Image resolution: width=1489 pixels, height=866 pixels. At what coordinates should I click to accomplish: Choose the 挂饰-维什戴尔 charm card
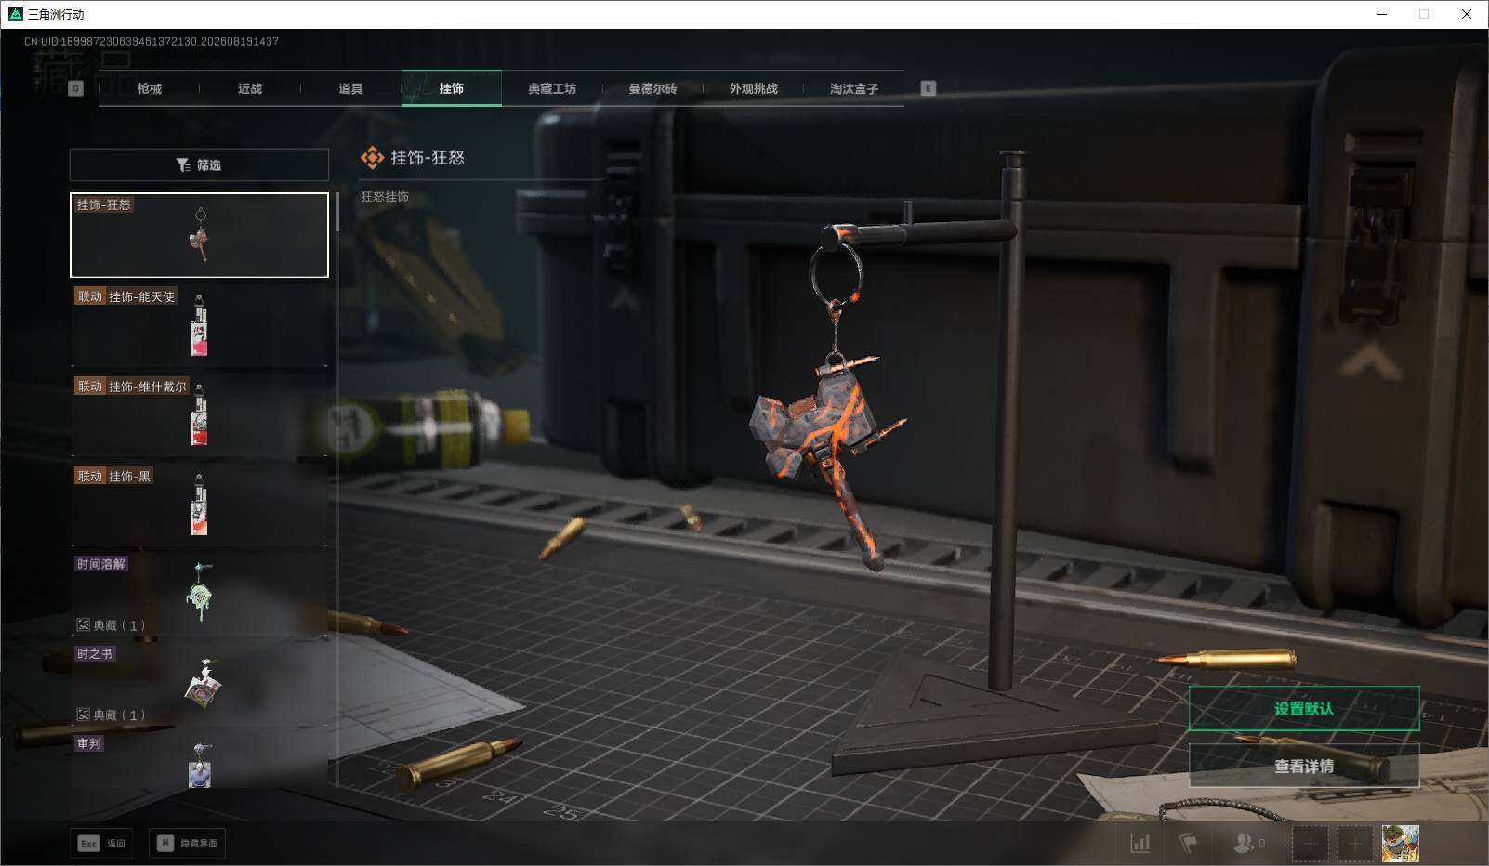pos(199,414)
